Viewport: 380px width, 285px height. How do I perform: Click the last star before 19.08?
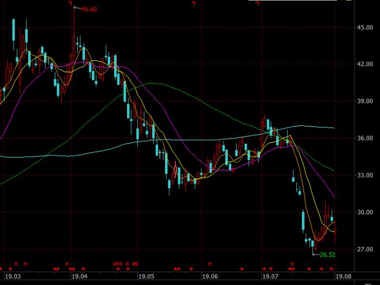click(332, 269)
